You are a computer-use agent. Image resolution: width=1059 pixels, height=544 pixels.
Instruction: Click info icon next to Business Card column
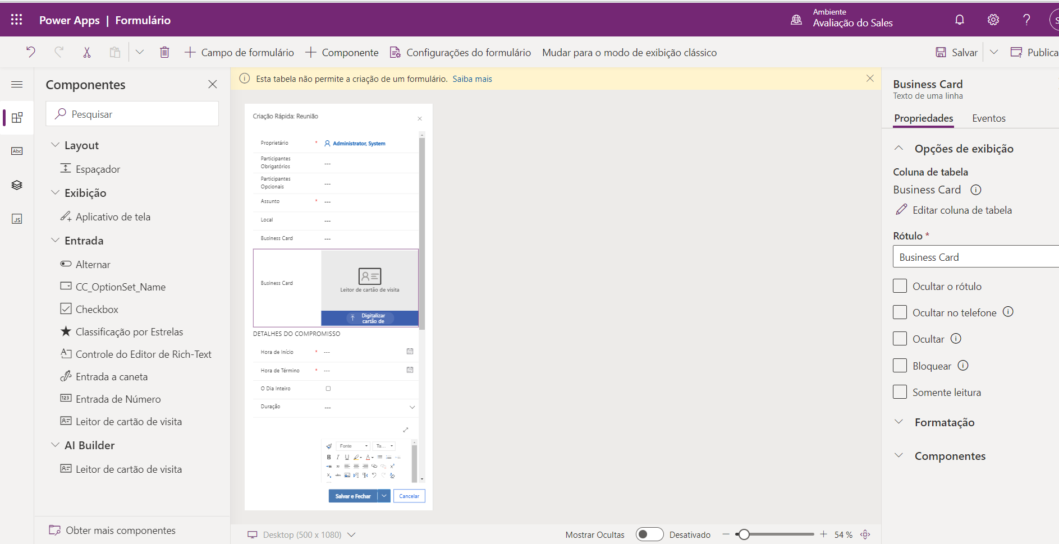(976, 190)
